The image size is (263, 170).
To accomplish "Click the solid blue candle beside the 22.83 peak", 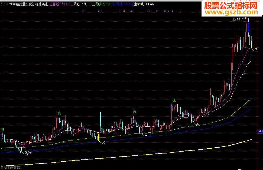I will click(248, 27).
